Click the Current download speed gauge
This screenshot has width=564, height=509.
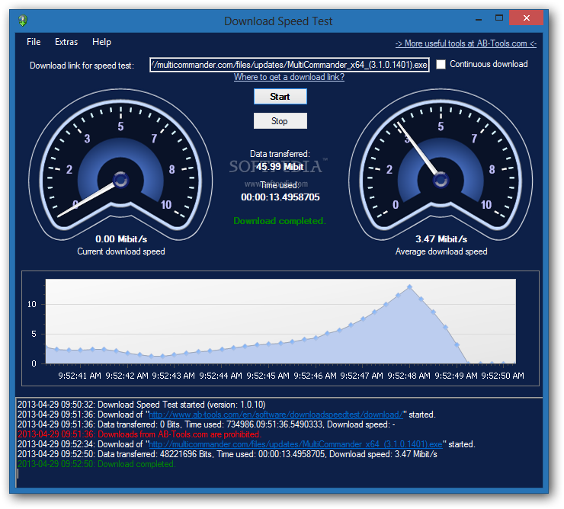point(121,165)
